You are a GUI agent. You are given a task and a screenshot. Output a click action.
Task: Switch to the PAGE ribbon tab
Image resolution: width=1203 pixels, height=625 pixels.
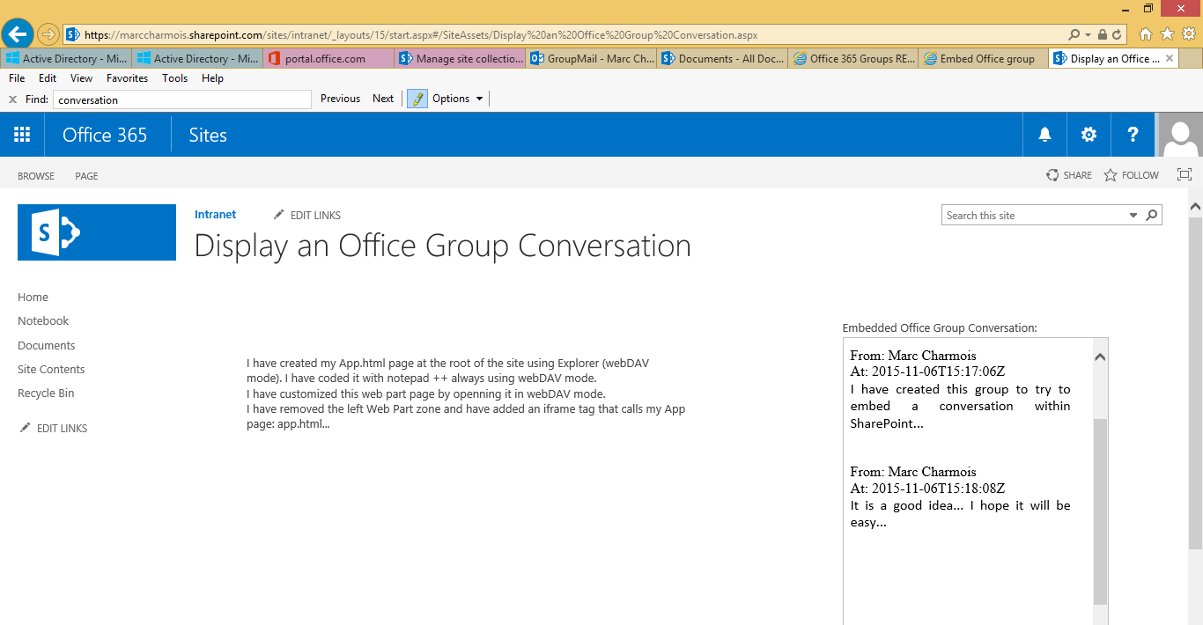pos(86,176)
